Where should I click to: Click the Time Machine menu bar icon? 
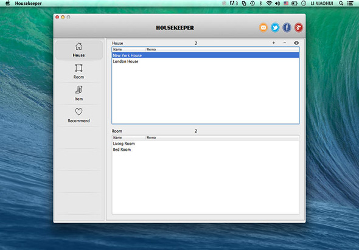pyautogui.click(x=253, y=3)
